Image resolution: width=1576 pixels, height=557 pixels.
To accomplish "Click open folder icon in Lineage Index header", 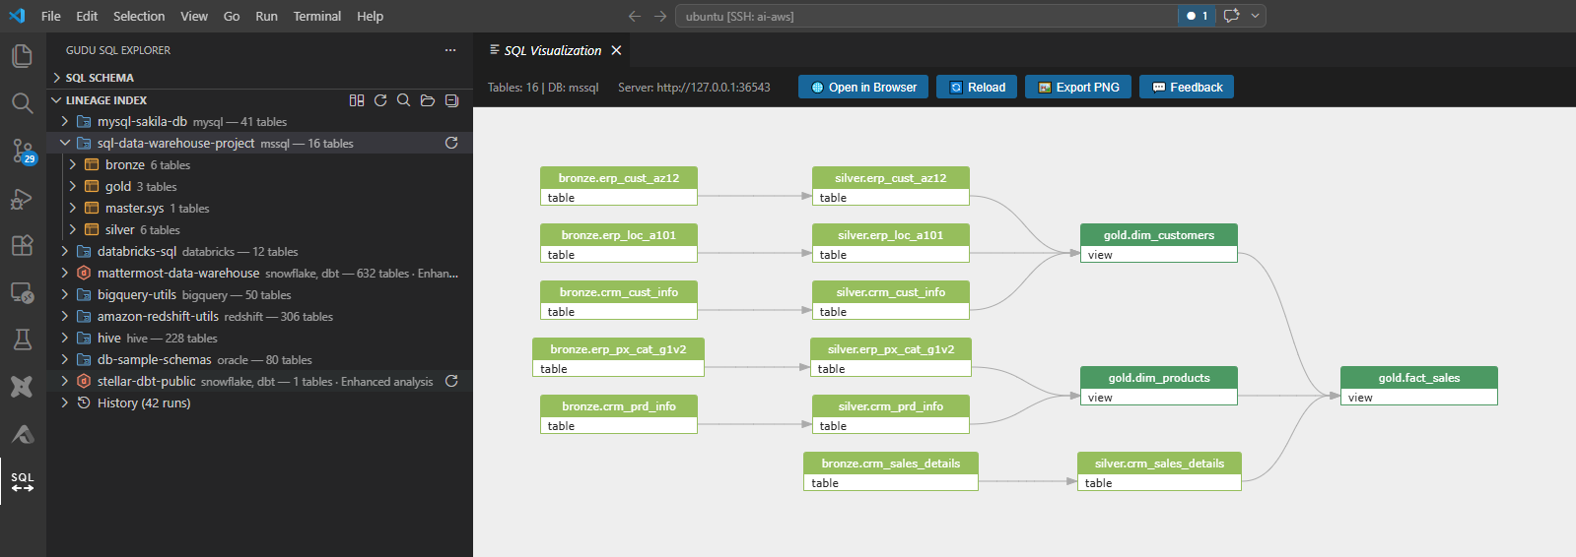I will click(428, 100).
